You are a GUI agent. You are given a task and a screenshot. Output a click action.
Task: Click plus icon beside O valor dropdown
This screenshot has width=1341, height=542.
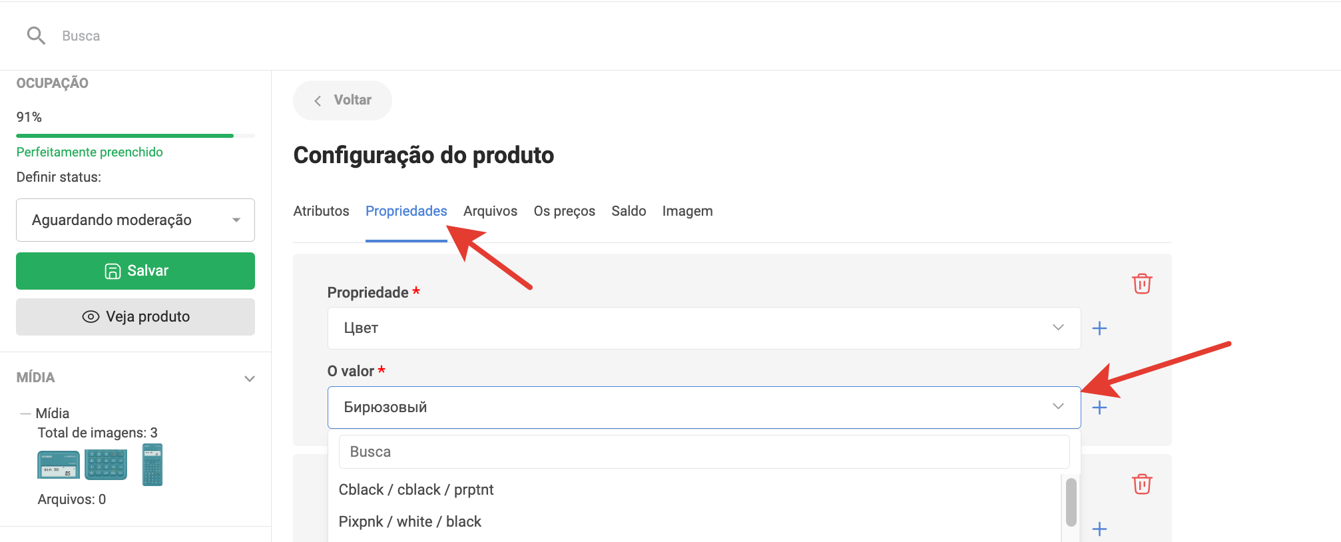point(1099,407)
